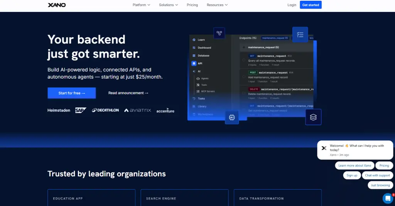The width and height of the screenshot is (395, 206).
Task: Click 'Delete maintenance_request record.' text
Action: [x=270, y=94]
